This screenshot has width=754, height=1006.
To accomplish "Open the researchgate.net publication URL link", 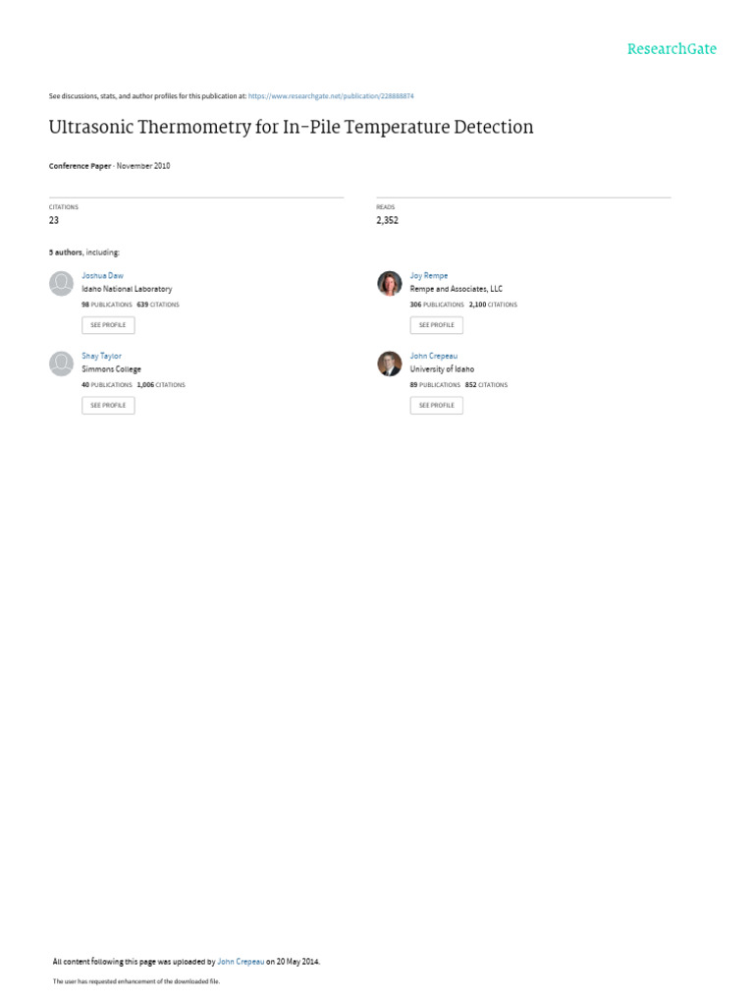I will 331,96.
